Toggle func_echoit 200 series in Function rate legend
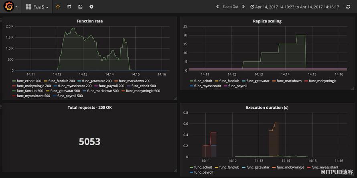Image resolution: width=357 pixels, height=178 pixels. 28,81
